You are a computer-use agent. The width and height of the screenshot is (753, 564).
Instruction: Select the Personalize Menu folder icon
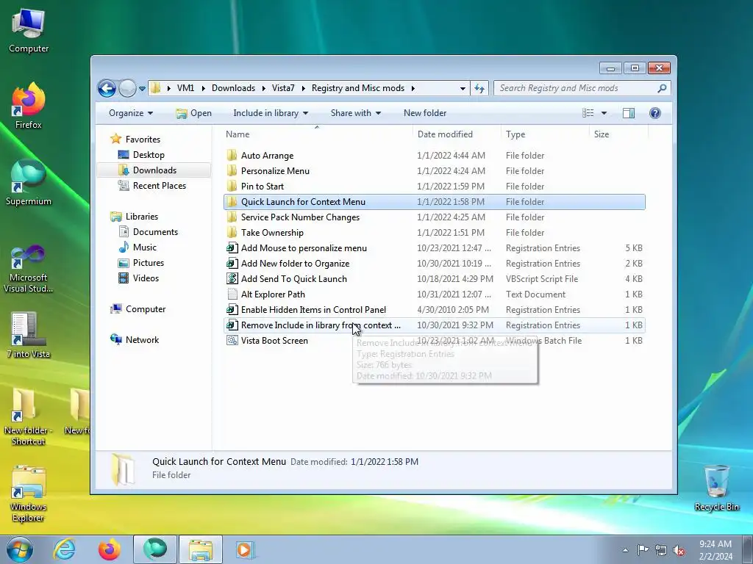click(232, 170)
